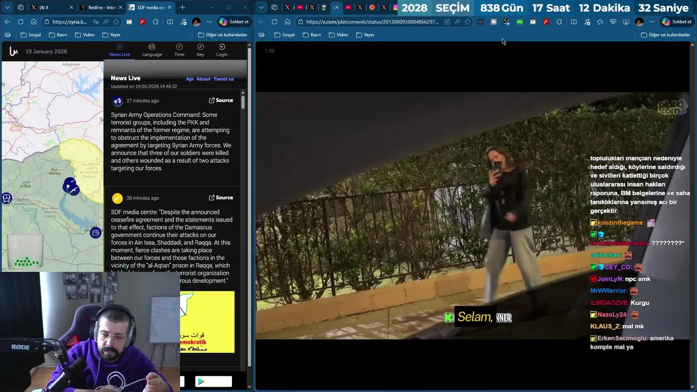Expand Yayın bookmarks folder in left browser

point(111,35)
